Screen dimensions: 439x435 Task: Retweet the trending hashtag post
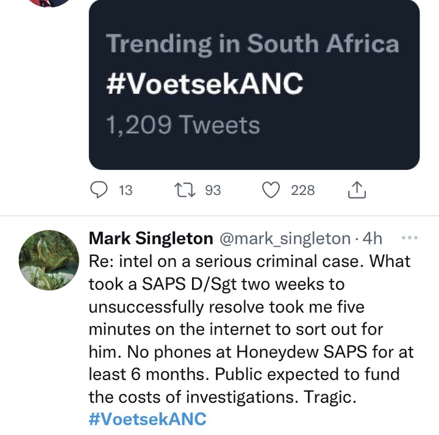[x=185, y=190]
